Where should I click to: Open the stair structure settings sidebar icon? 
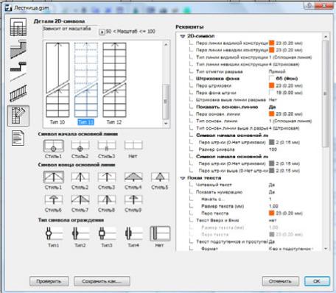point(18,27)
